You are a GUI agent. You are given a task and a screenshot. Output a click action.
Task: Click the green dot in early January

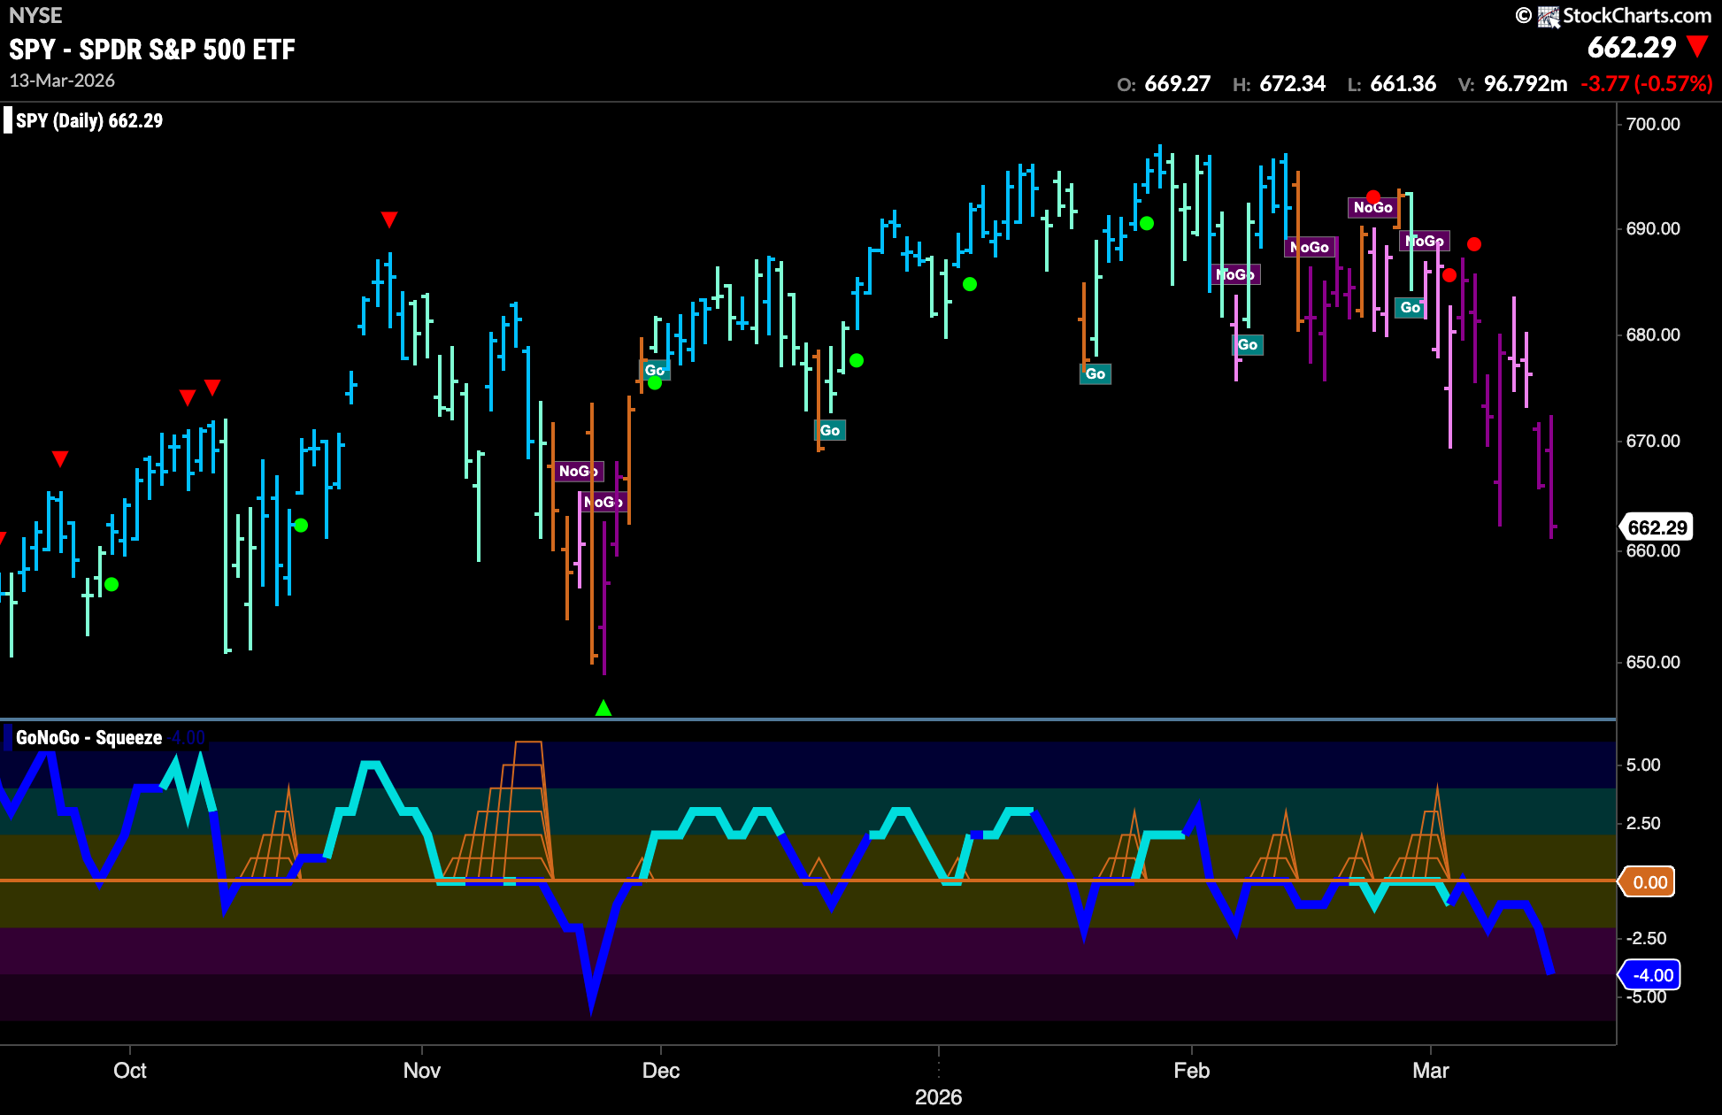[970, 284]
